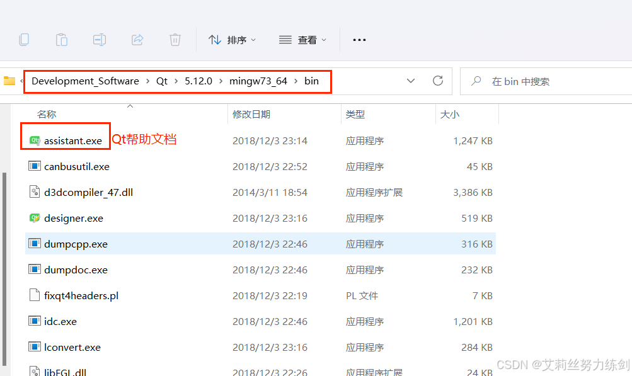Expand chevron after Qt breadcrumb
Image resolution: width=632 pixels, height=376 pixels.
pos(176,81)
